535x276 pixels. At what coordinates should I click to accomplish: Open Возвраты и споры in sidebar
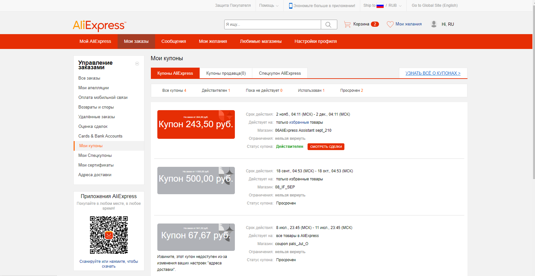[96, 107]
